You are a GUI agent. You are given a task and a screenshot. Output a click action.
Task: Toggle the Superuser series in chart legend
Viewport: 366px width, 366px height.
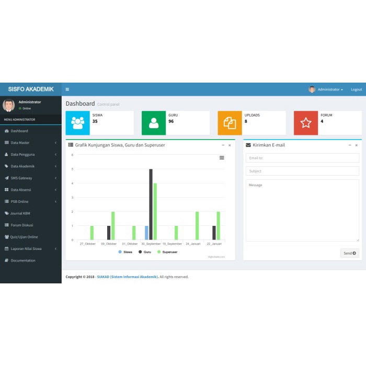[x=167, y=252]
